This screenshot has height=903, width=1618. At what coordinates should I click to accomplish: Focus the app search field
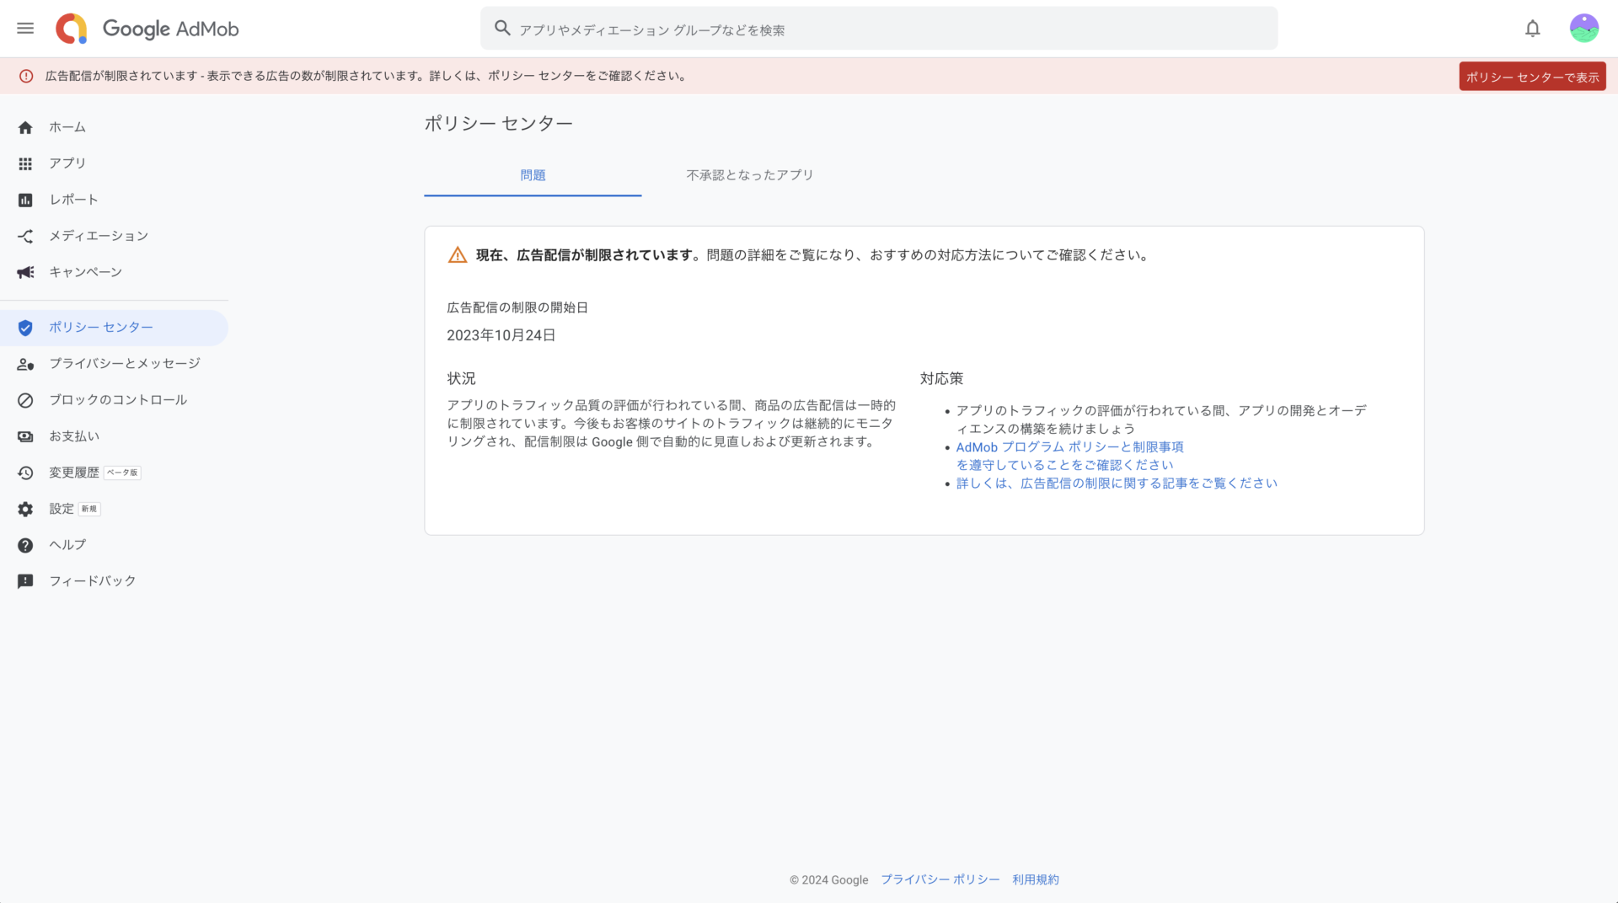(879, 29)
